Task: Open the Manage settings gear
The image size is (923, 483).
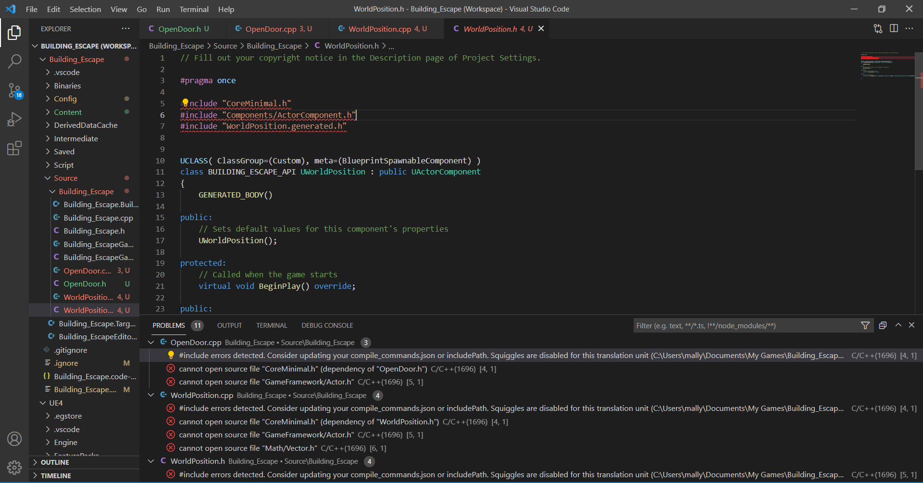Action: pyautogui.click(x=14, y=467)
